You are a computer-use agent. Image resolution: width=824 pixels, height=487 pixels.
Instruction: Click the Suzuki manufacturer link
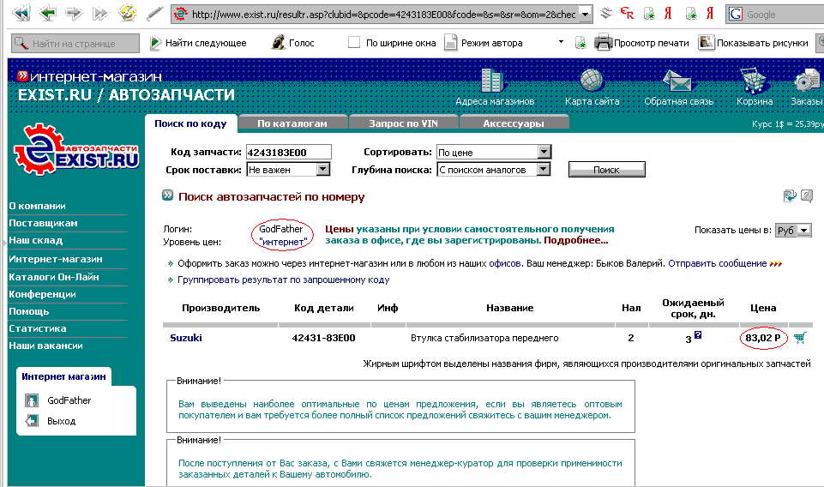186,338
